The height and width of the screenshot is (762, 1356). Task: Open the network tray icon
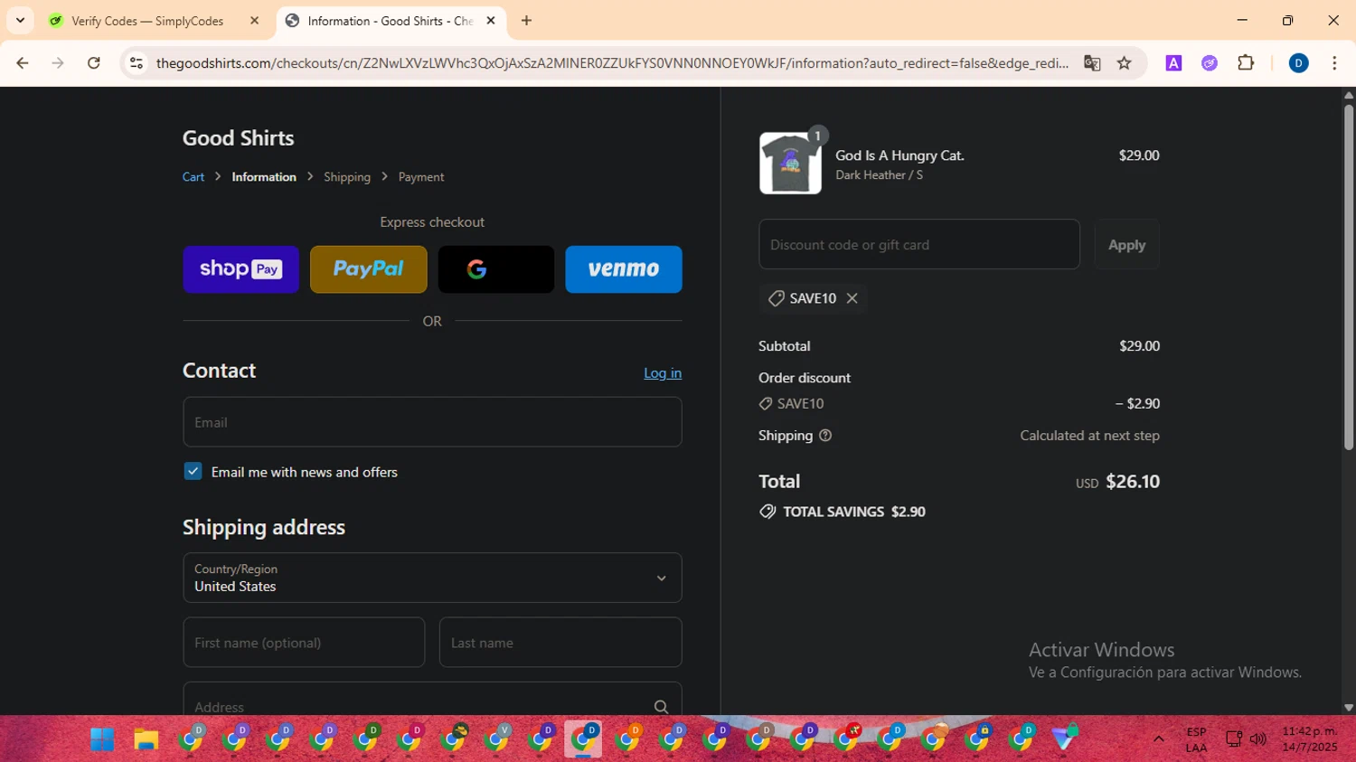[x=1233, y=739]
